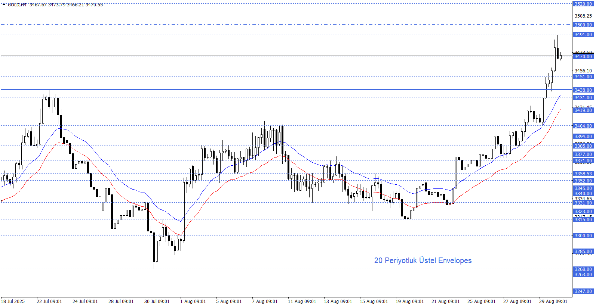This screenshot has width=596, height=306.
Task: Click the 3431.00 price level label
Action: [x=583, y=98]
